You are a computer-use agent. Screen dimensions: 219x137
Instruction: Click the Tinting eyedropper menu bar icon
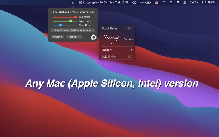[x=73, y=2]
